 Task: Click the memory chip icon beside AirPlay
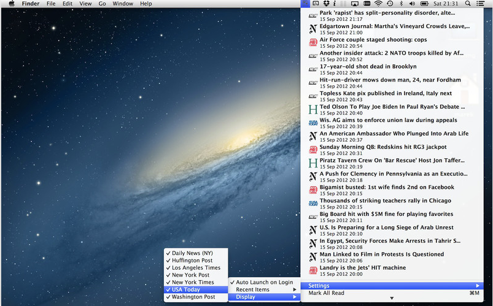tap(367, 4)
